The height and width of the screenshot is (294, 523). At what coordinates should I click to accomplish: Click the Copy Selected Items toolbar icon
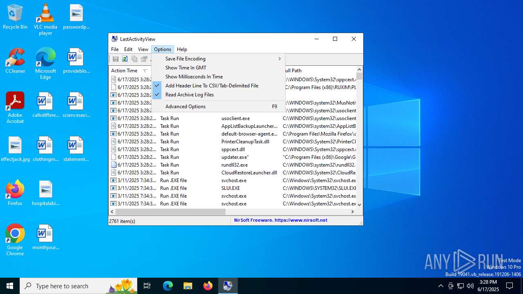[134, 59]
